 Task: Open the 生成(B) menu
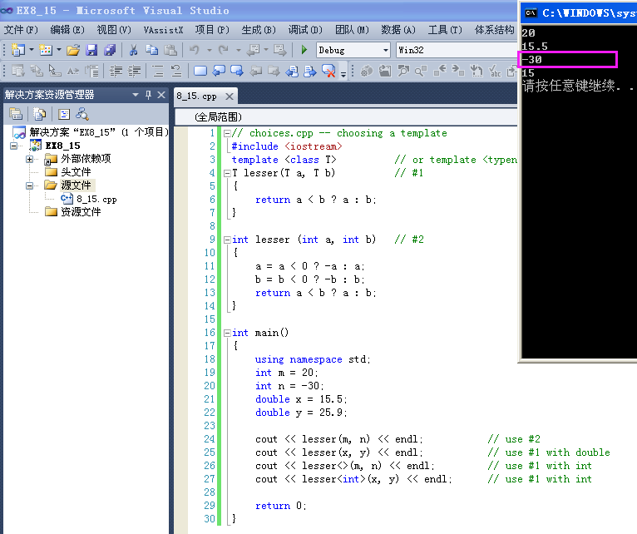click(x=259, y=30)
